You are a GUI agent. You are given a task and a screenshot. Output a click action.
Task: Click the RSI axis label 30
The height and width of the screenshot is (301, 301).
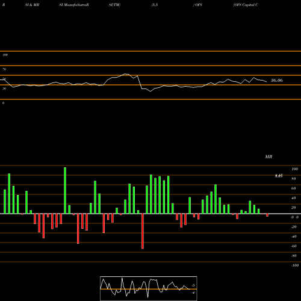point(4,88)
